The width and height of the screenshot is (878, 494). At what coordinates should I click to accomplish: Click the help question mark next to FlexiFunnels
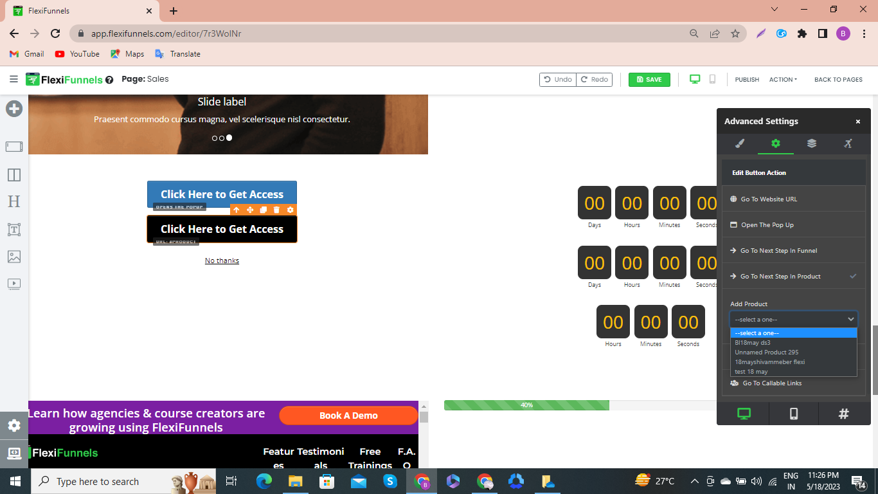point(109,80)
